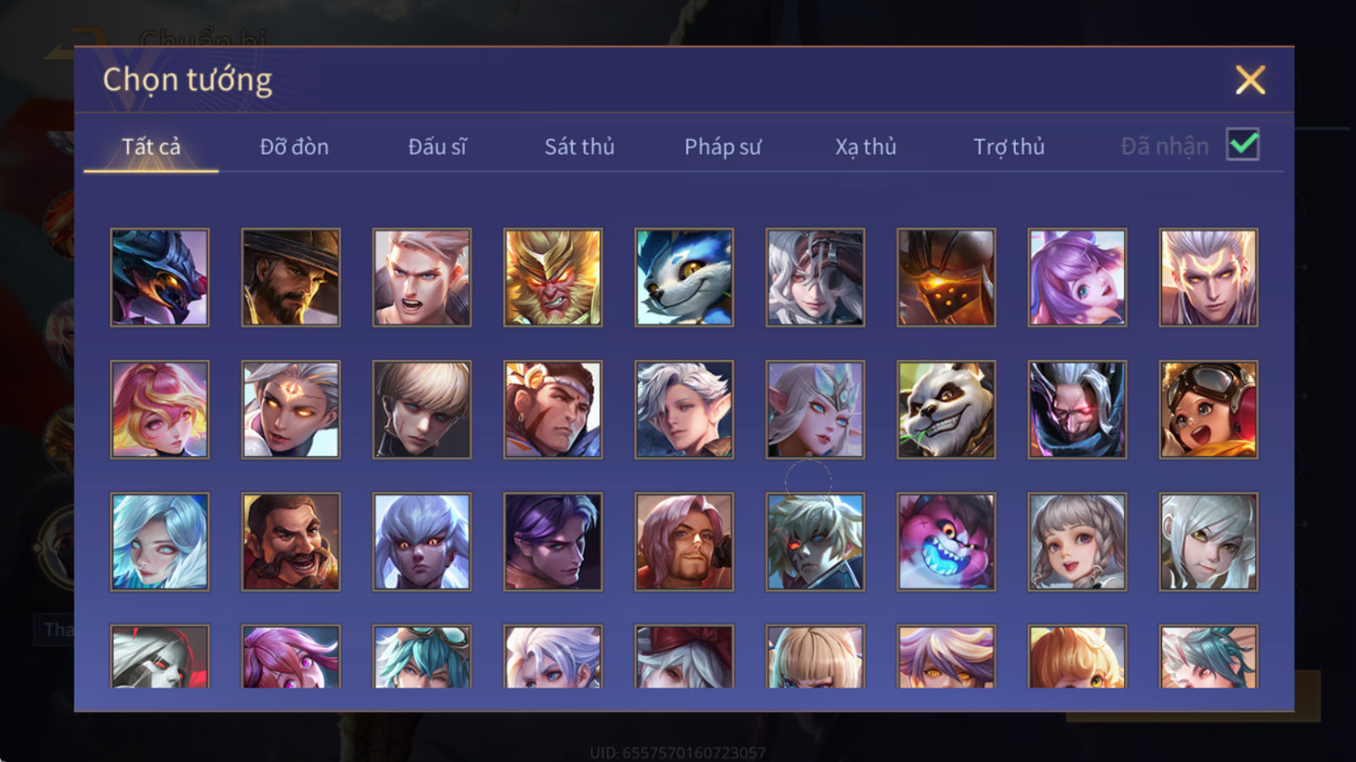The height and width of the screenshot is (762, 1356).
Task: Toggle the Đã nhận checkbox
Action: pyautogui.click(x=1242, y=145)
